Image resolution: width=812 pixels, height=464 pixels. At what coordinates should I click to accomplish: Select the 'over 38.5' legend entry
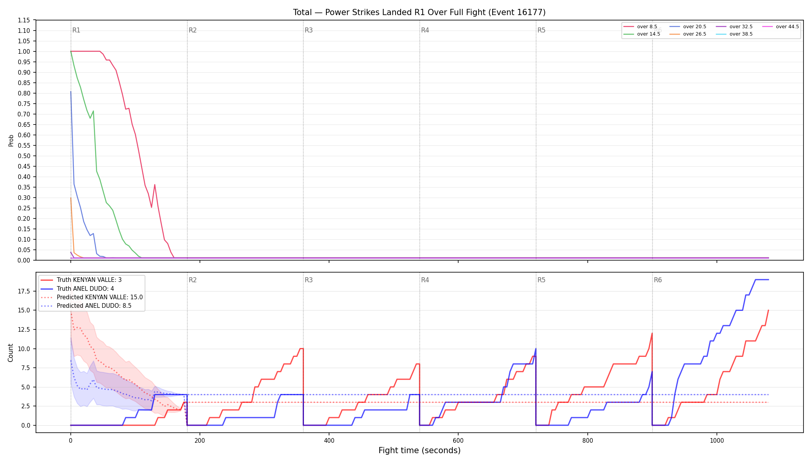734,34
